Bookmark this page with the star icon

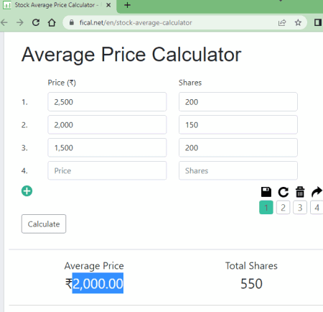(x=298, y=22)
